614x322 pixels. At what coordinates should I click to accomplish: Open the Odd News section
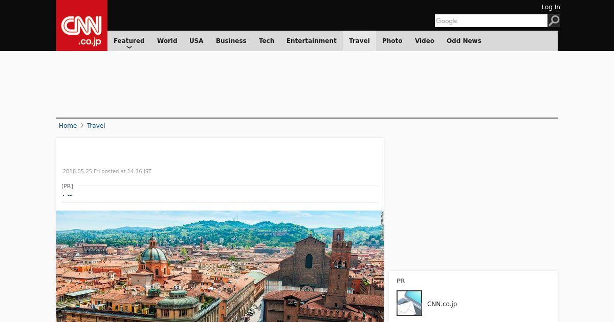pos(464,41)
